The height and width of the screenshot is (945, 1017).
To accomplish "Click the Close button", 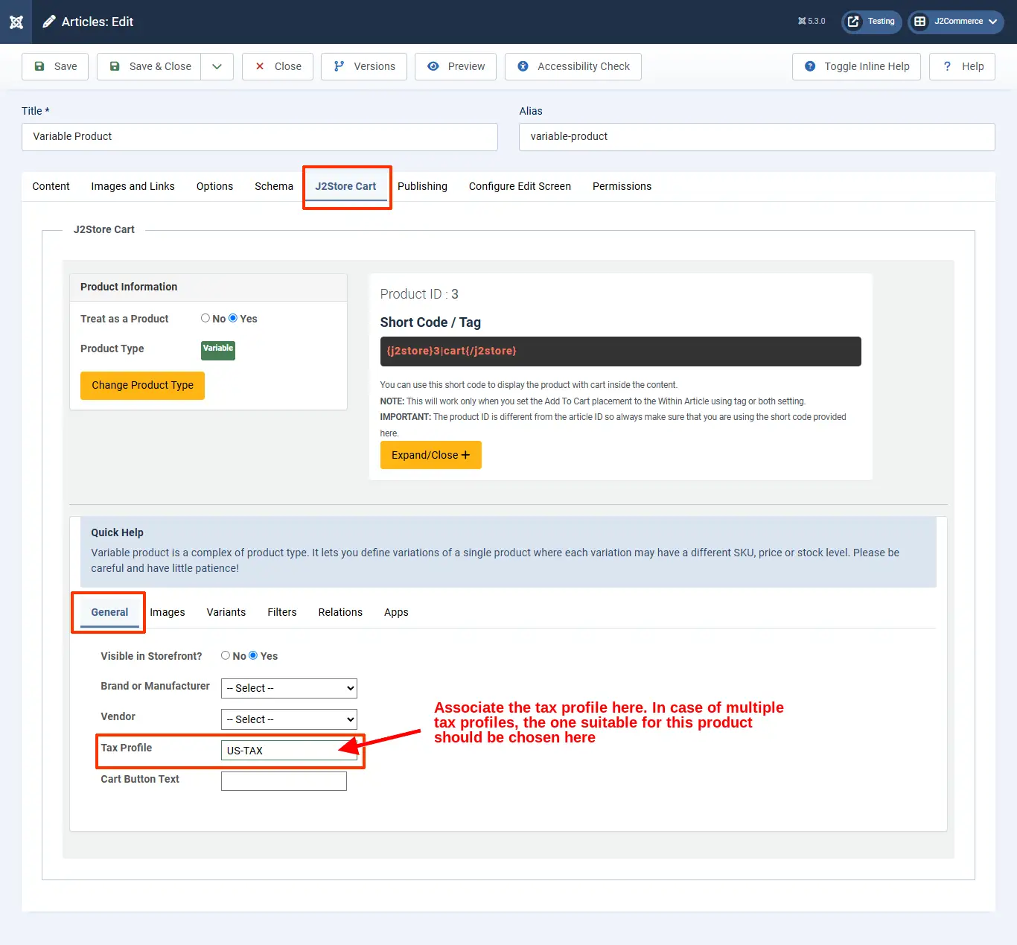I will 278,66.
